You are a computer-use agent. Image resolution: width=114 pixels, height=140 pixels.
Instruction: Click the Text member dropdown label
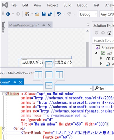click(102, 89)
